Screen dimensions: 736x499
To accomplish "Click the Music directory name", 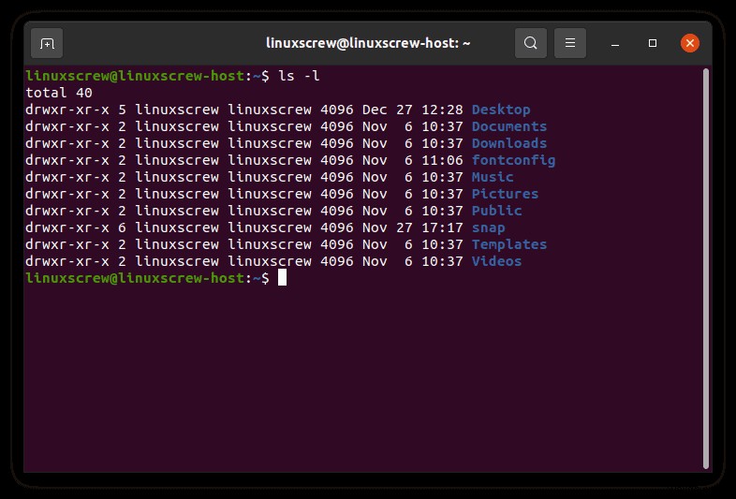I will [493, 178].
